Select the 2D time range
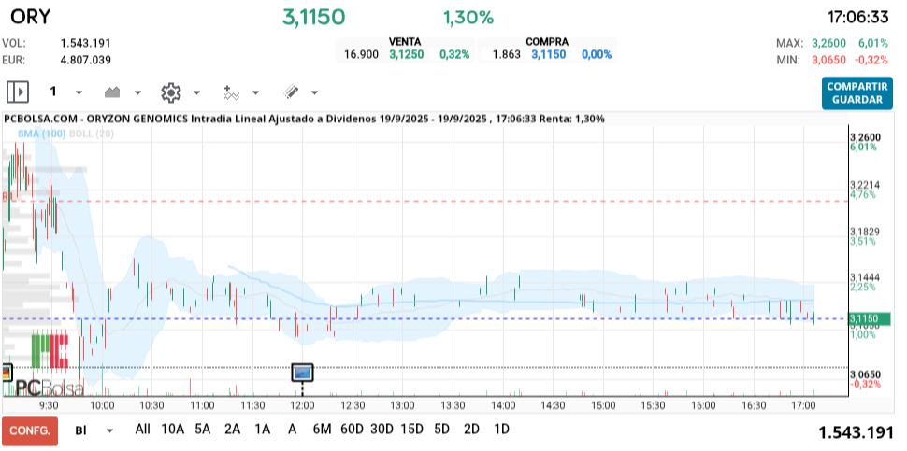The width and height of the screenshot is (907, 451). tap(472, 429)
